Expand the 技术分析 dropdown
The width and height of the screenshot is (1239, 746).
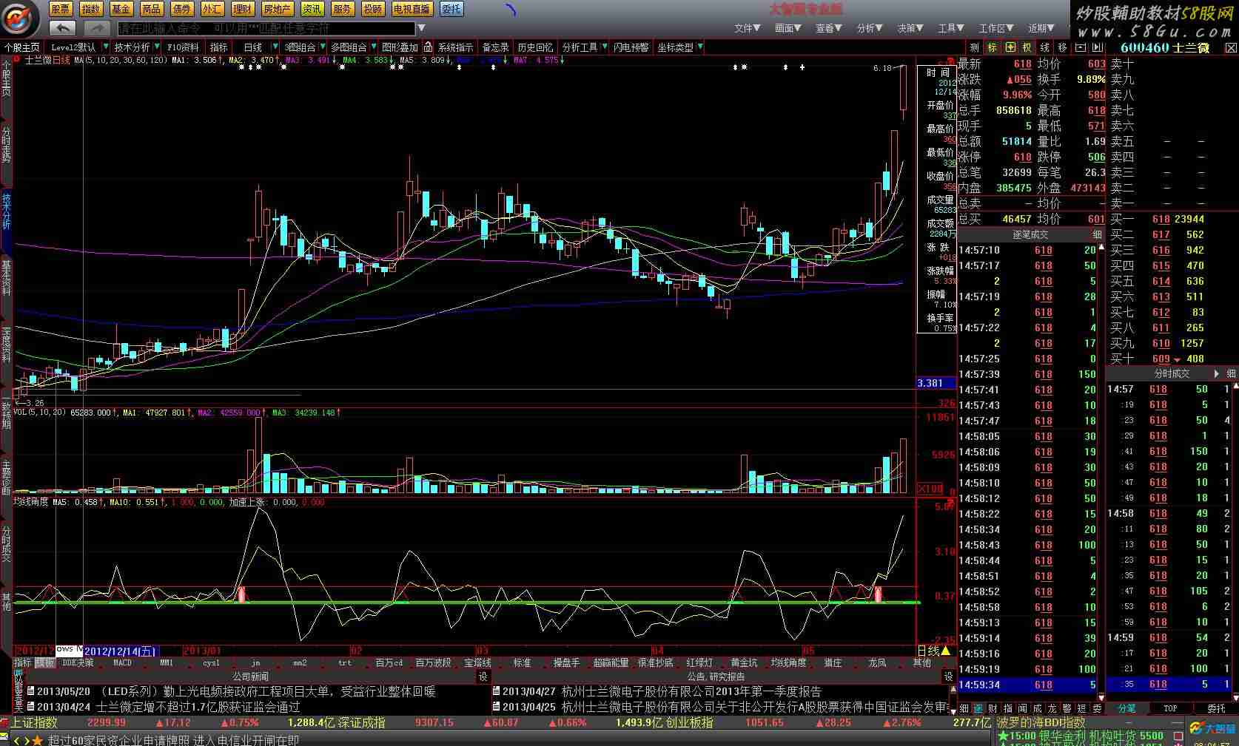pyautogui.click(x=156, y=47)
